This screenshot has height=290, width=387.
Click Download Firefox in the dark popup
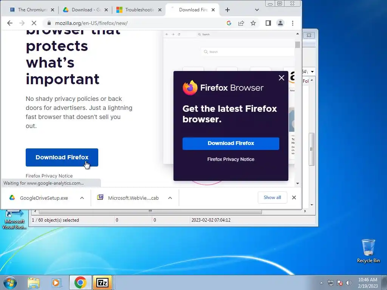pos(231,143)
